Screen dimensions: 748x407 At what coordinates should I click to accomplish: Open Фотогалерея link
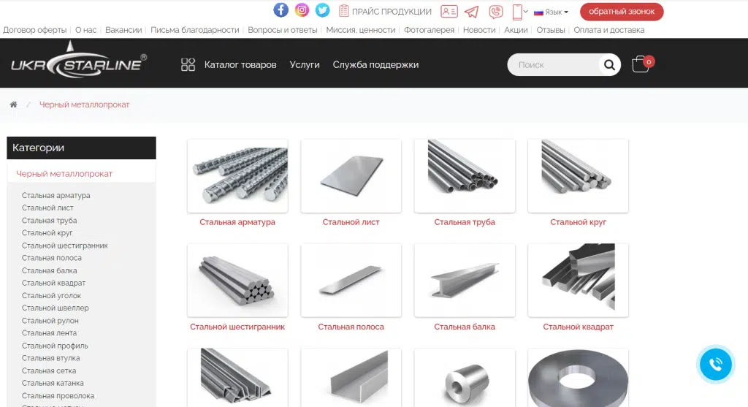(429, 29)
